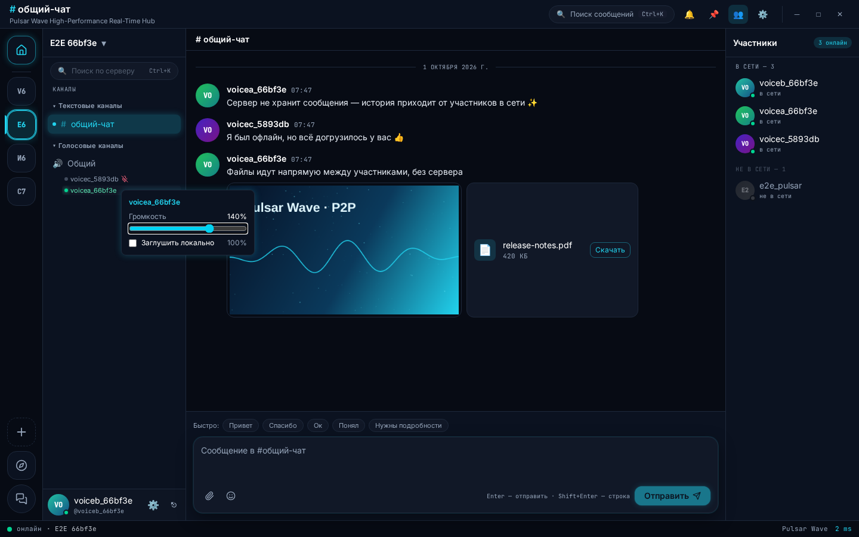The height and width of the screenshot is (537, 859).
Task: Collapse the "Голосовые каналы" category
Action: pyautogui.click(x=88, y=146)
